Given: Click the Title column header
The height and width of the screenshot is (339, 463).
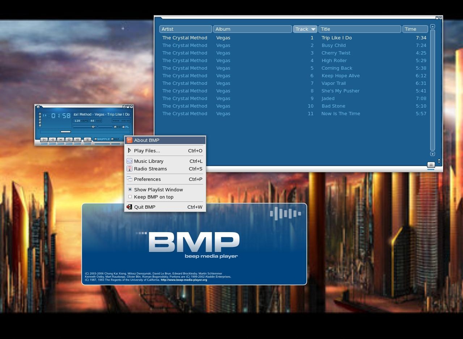Looking at the screenshot, I should tap(360, 29).
